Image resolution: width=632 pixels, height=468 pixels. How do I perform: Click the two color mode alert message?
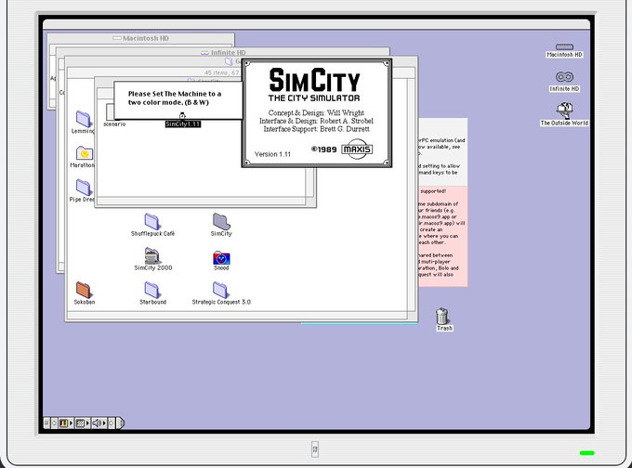tap(175, 97)
